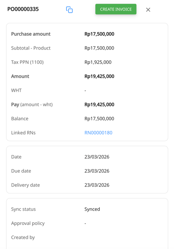
Task: Click the Amount value Rp19,425,000
Action: click(x=99, y=76)
